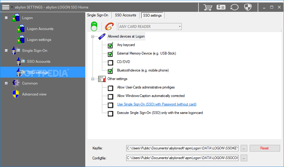Click the Logon guard icon in the sidebar
This screenshot has height=167, width=284.
tap(16, 18)
